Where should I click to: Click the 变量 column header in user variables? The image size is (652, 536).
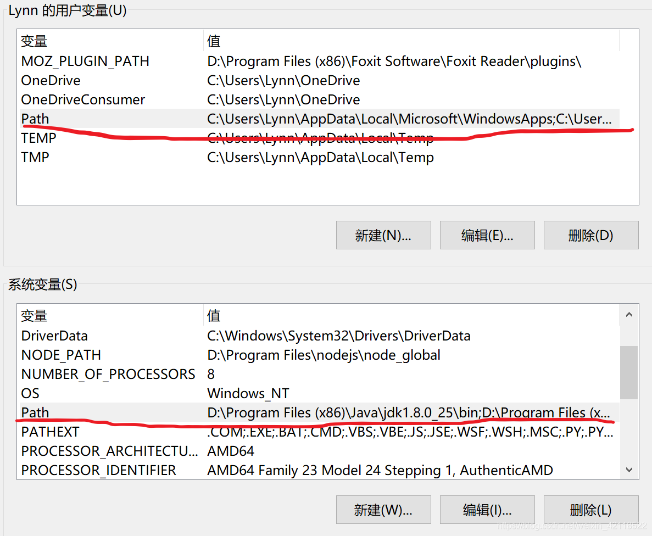pos(110,41)
